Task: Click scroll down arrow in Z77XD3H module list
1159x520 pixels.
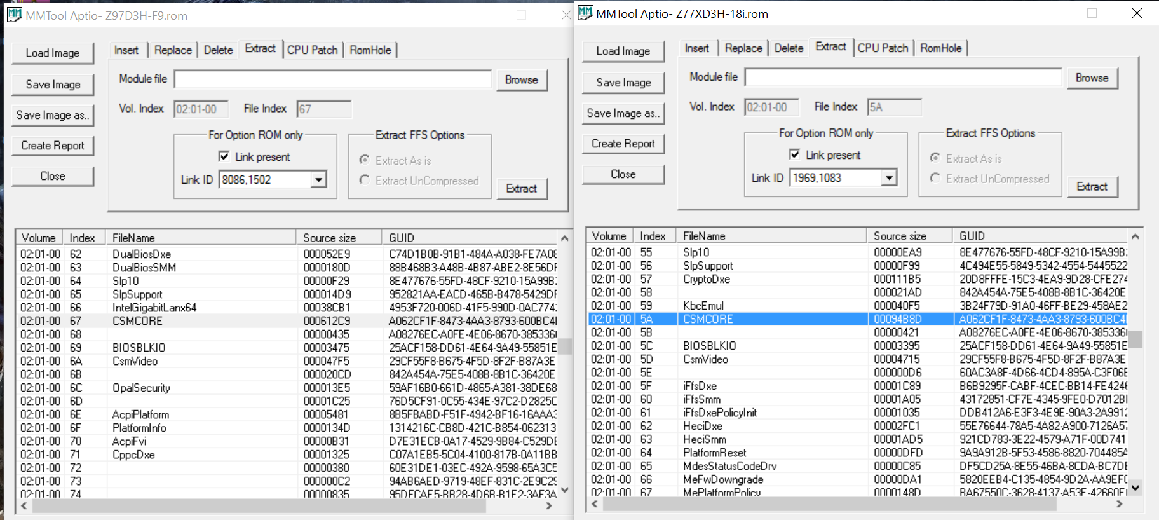Action: (1135, 488)
